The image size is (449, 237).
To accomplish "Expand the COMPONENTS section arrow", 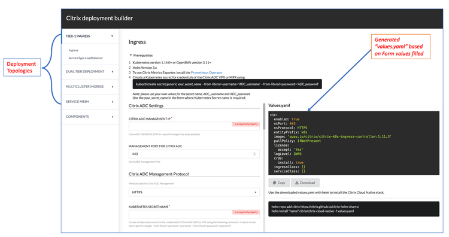I will (113, 117).
